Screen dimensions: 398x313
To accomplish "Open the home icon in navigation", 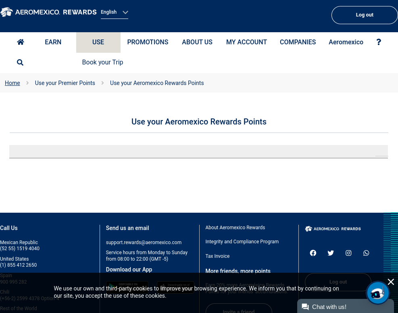I will pos(21,42).
